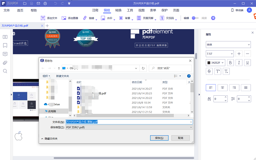Screen dimensions: 256x160
Task: Open the page thumbnails panel in the left sidebar
Action: (5, 37)
